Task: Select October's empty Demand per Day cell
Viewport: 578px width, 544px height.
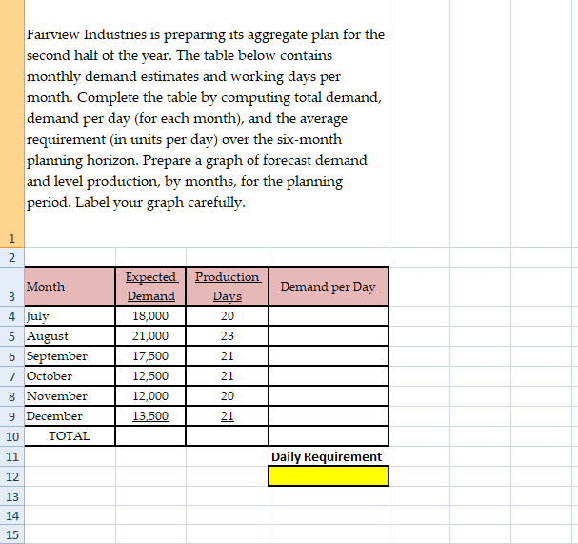Action: coord(329,375)
